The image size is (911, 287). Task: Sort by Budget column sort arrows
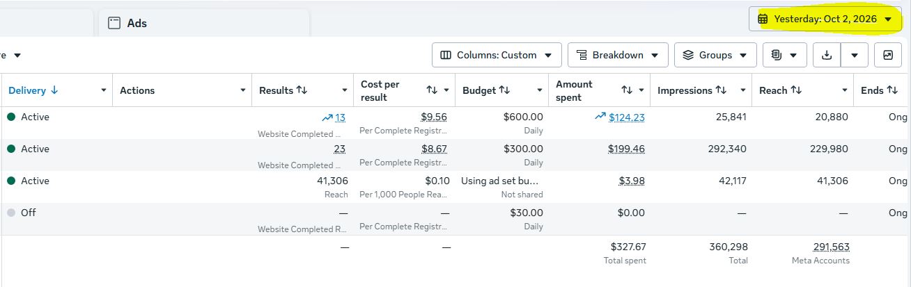[x=505, y=90]
